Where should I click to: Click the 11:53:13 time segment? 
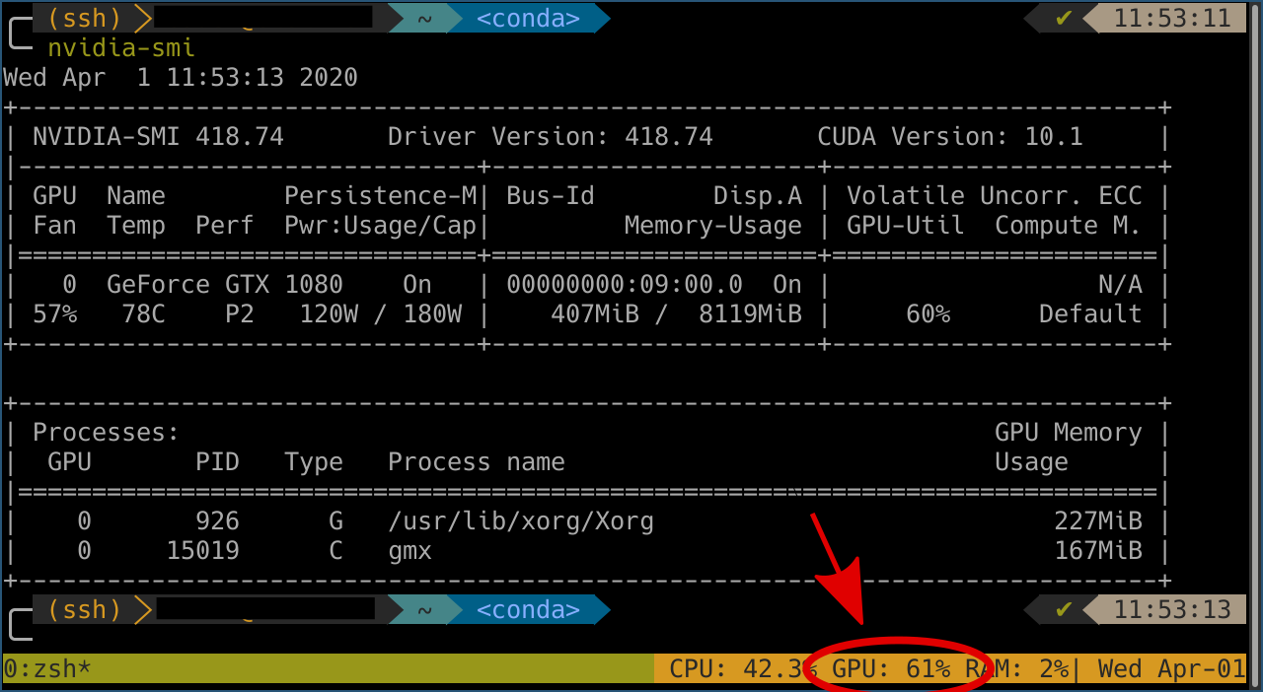(x=1172, y=610)
